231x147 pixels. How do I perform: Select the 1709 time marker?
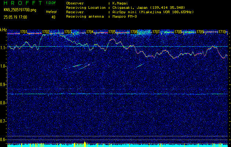pos(200,32)
